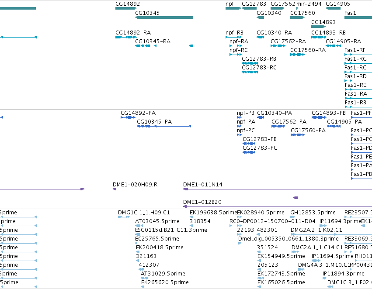Select the CG17560 gene label
372x289 pixels.
coord(303,13)
